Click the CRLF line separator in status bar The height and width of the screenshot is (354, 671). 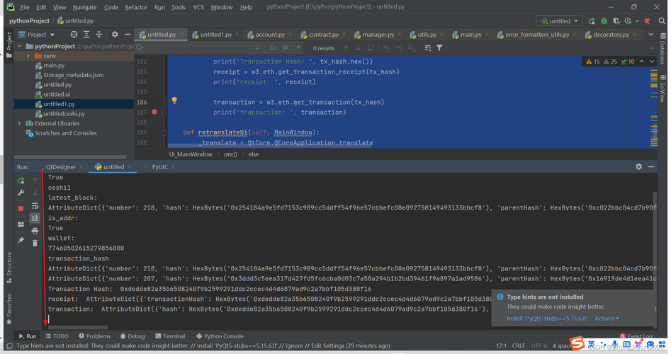pos(518,346)
